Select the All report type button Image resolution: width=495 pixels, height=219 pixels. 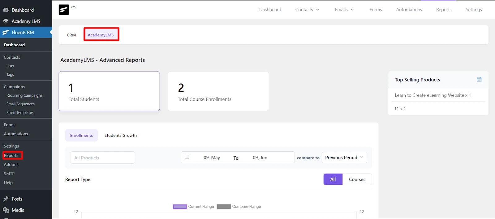(333, 179)
